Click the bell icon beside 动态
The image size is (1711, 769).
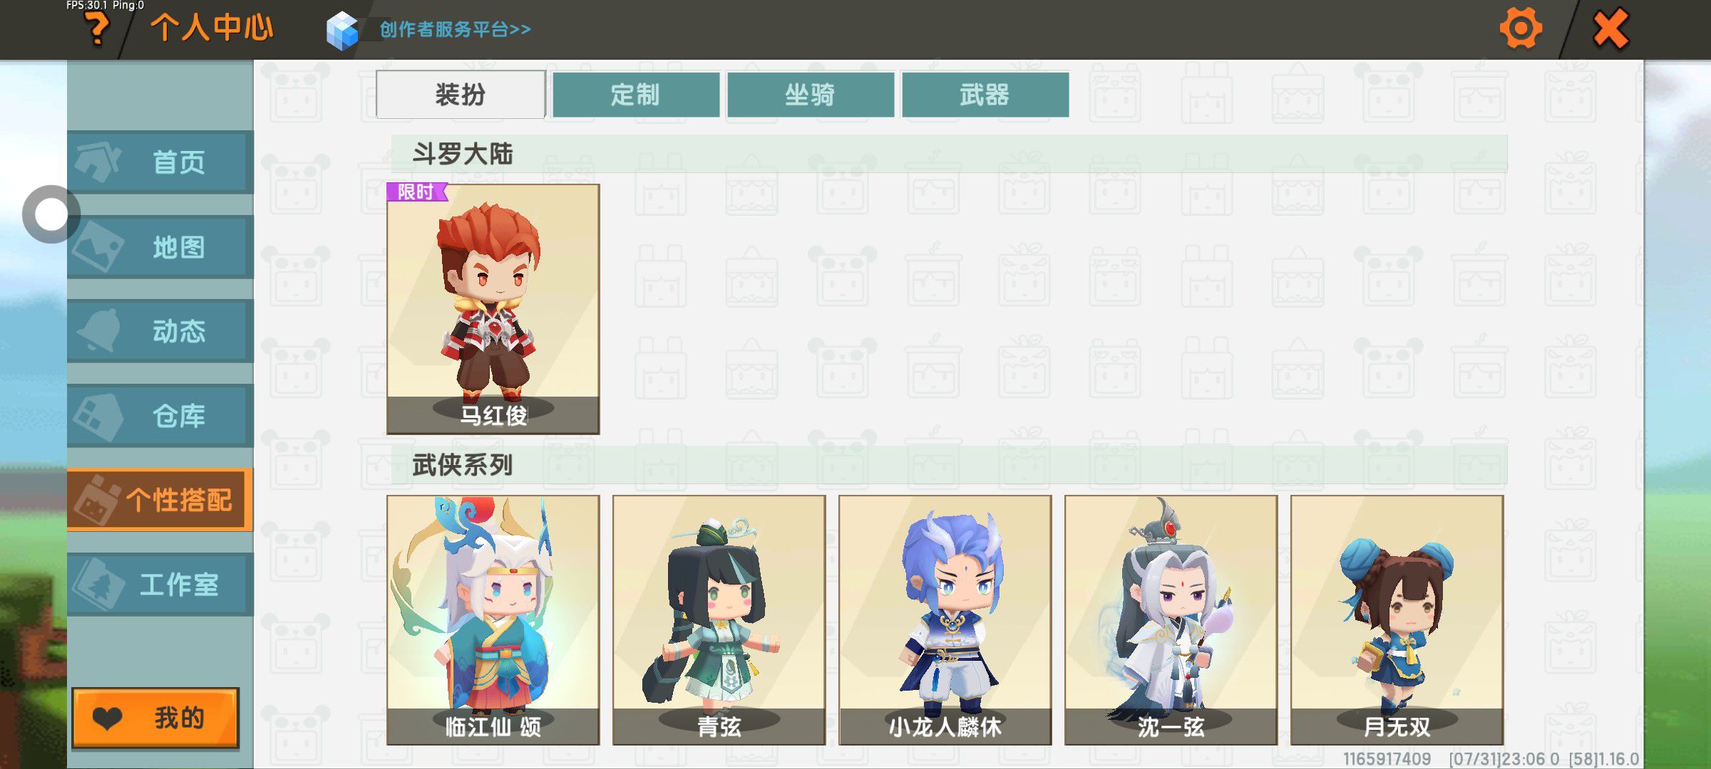point(99,330)
